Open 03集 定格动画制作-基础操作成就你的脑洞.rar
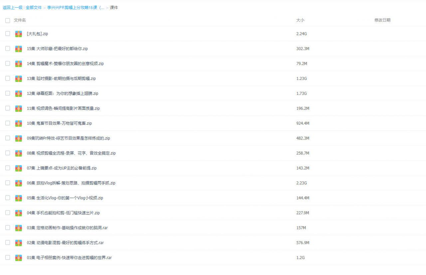Screen dimensions: 426x275 pyautogui.click(x=67, y=228)
